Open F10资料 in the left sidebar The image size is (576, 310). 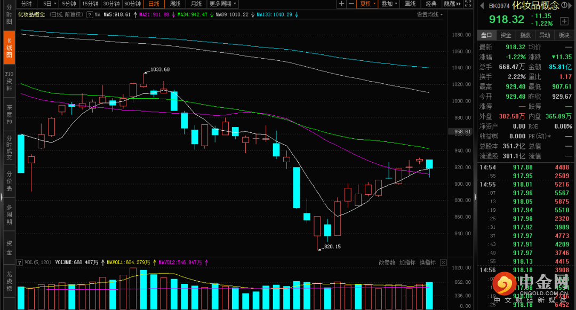[x=9, y=81]
